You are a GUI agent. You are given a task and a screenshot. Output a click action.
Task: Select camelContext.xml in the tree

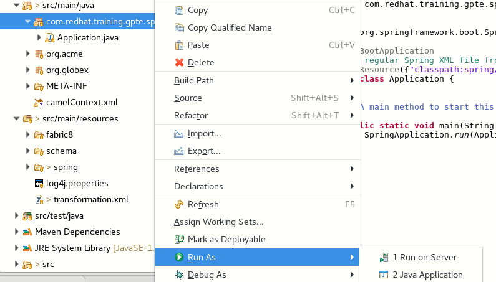click(x=82, y=102)
